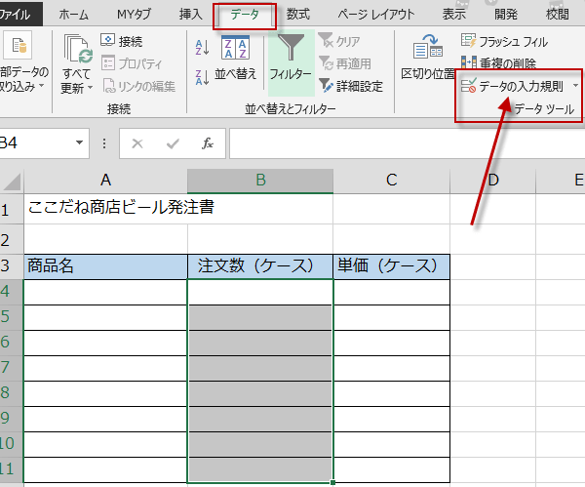Select column A header
Screen dimensions: 585x487
click(105, 181)
